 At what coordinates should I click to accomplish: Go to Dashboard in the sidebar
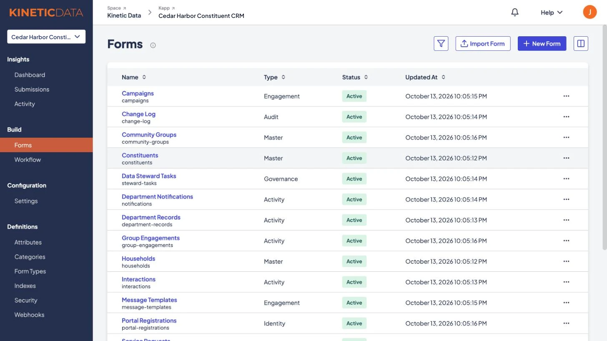point(30,75)
